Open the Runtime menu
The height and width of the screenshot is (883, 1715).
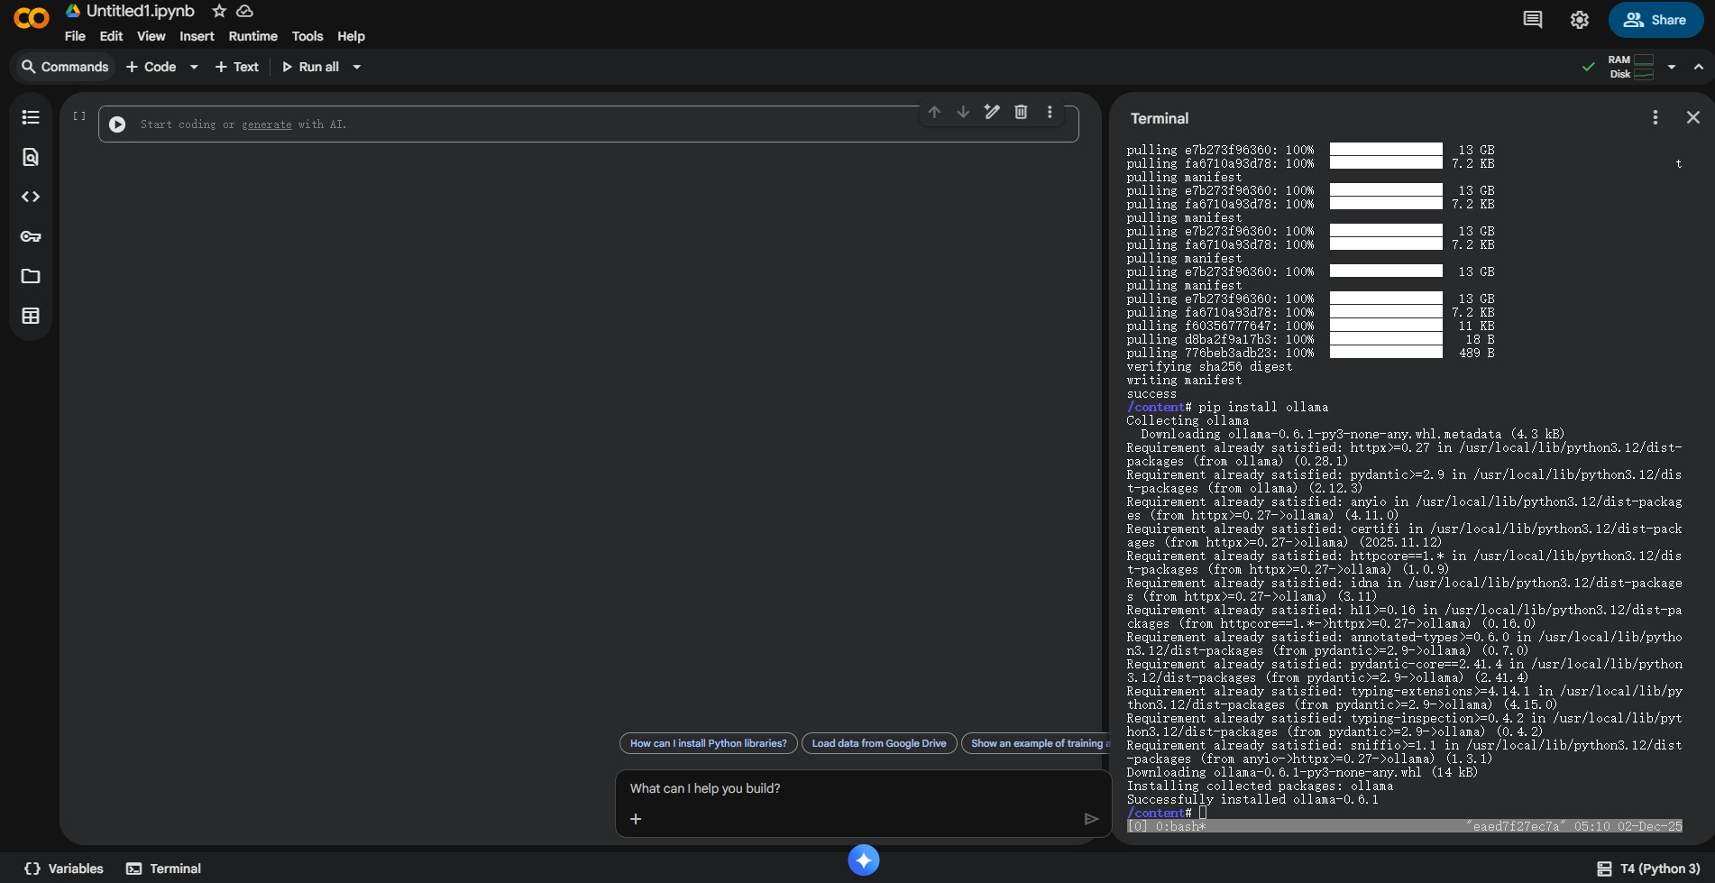point(252,36)
